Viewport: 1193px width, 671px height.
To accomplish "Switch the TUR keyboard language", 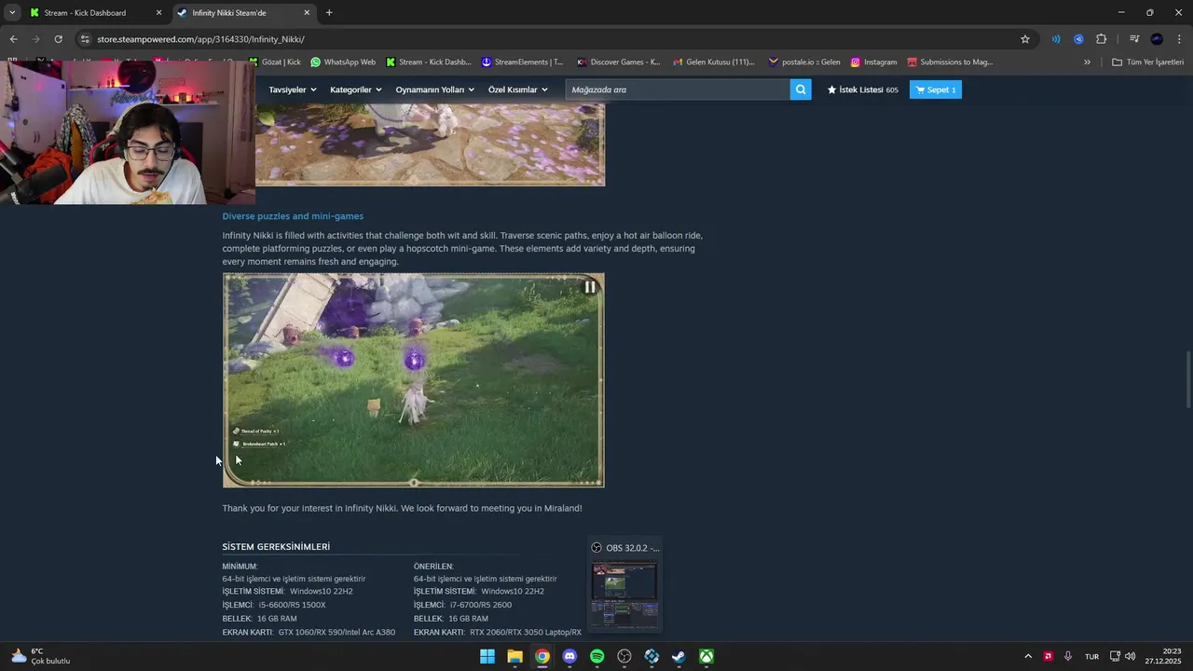I will pos(1091,656).
